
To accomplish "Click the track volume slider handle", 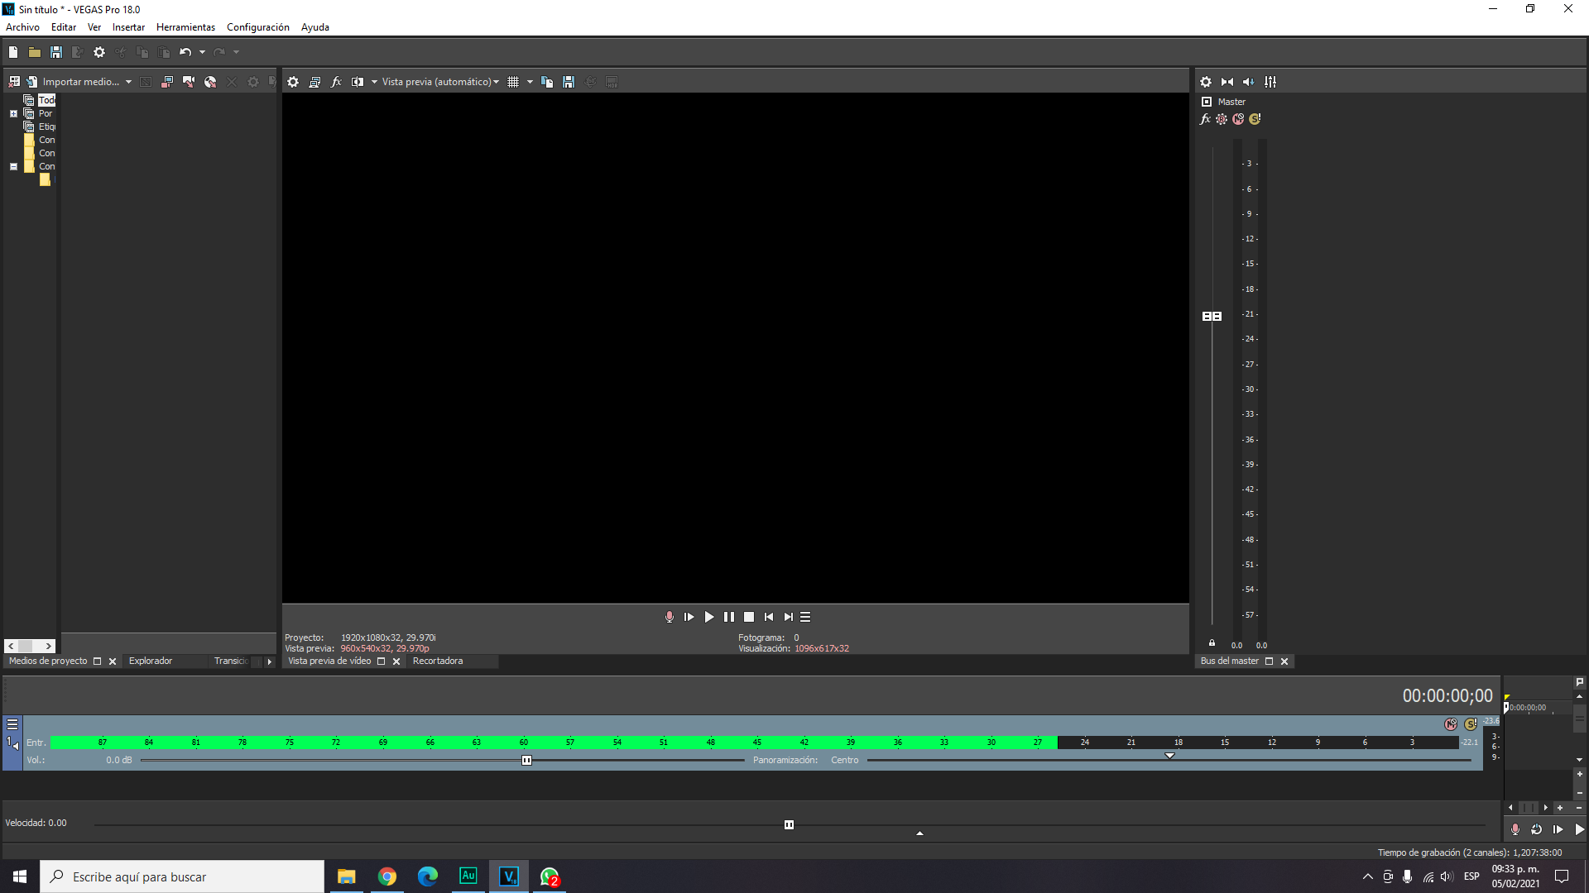I will 526,761.
